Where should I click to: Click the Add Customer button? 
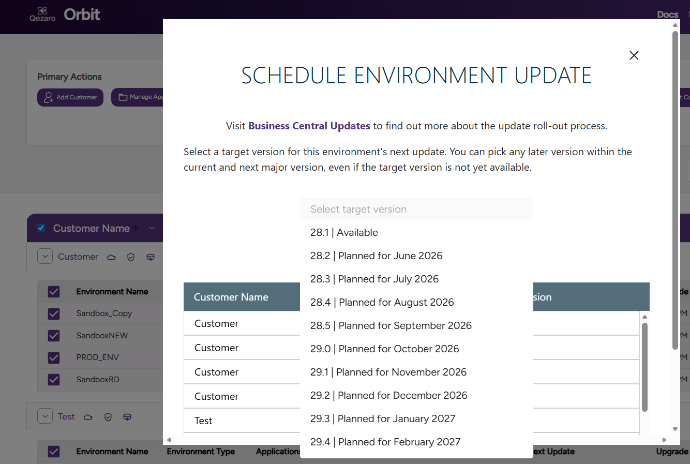(70, 97)
